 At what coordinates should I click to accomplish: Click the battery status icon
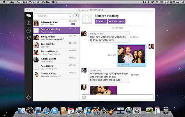point(161,2)
